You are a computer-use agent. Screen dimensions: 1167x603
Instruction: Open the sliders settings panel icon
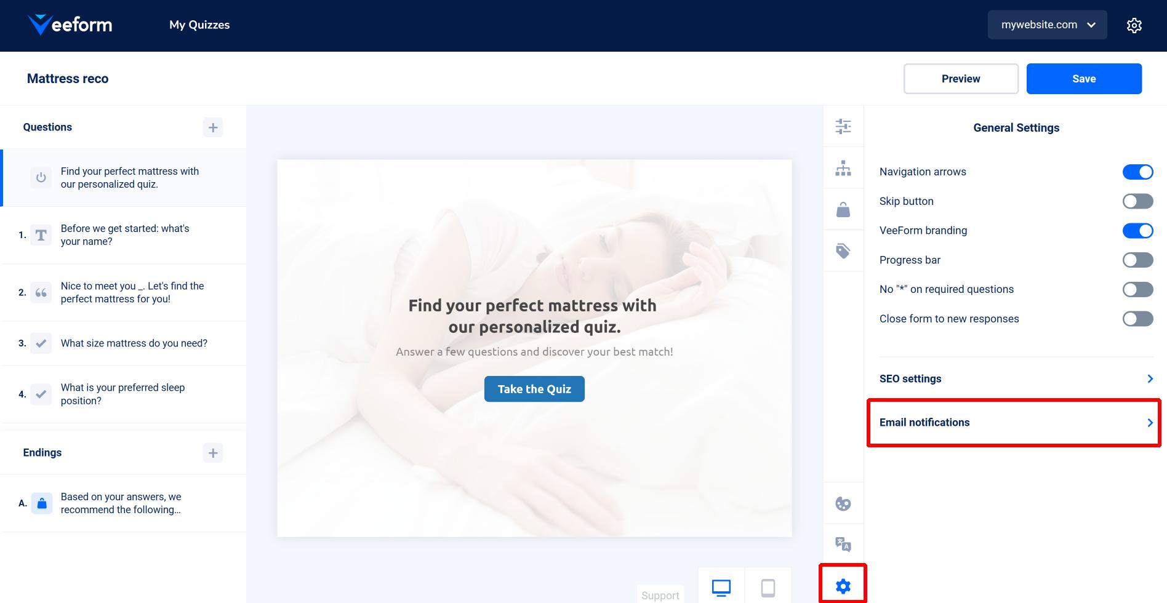843,127
